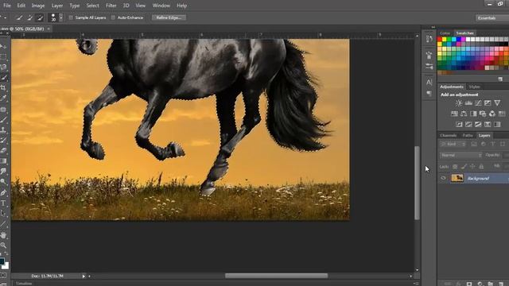Select the Add to Selection brush mode

(29, 17)
